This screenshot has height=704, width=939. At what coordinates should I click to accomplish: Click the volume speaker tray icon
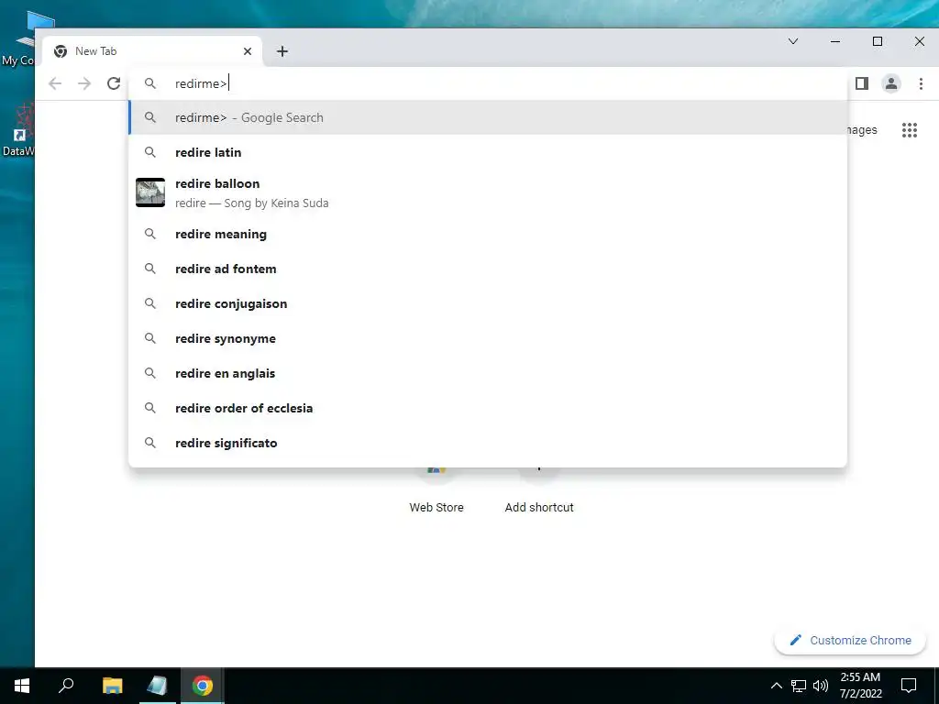pos(821,686)
